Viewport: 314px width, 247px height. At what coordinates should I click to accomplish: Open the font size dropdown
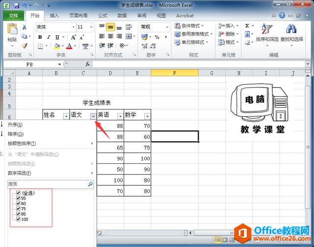click(91, 27)
